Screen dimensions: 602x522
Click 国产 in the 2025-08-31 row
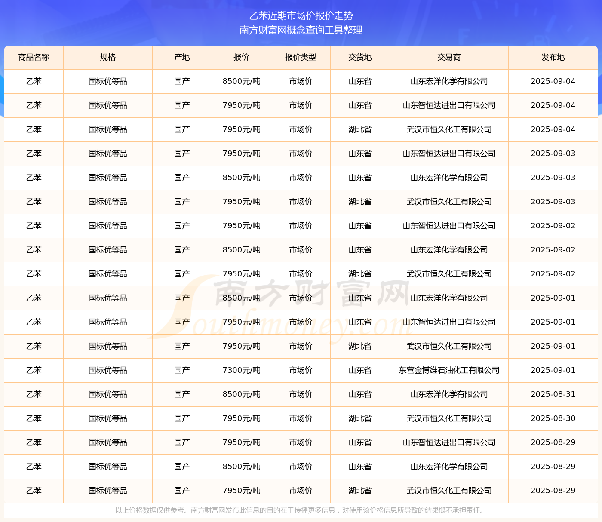tap(182, 394)
